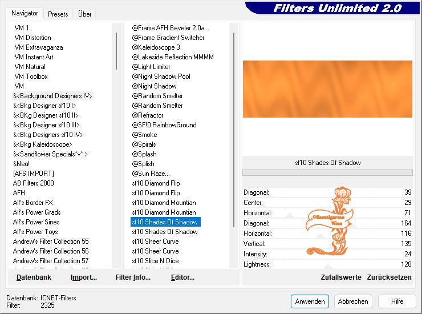Image resolution: width=422 pixels, height=314 pixels.
Task: Select &<Bkg Designers sf10 IV> category
Action: (48, 135)
